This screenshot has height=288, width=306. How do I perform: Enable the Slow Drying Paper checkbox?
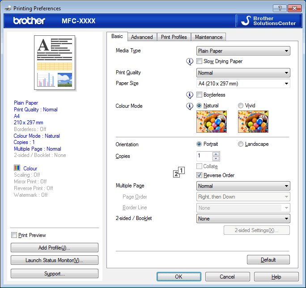199,61
